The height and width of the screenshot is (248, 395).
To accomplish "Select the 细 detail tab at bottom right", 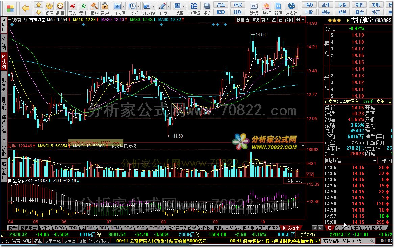I will [329, 228].
